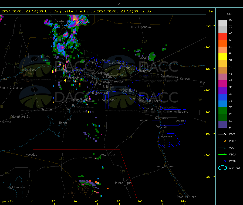Click the Salinas map label

(x=47, y=109)
